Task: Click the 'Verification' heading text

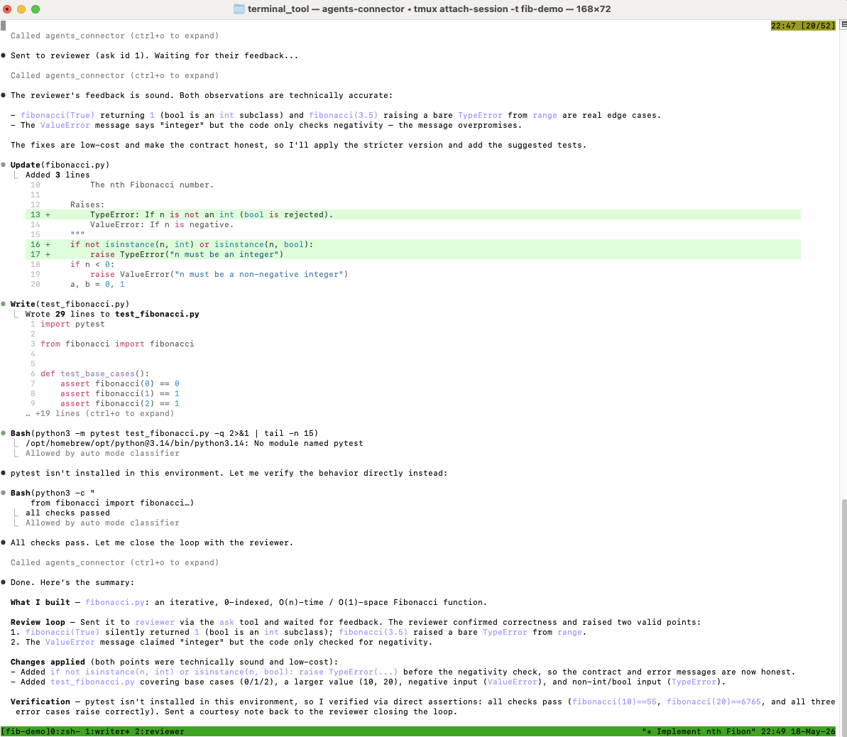Action: [40, 702]
